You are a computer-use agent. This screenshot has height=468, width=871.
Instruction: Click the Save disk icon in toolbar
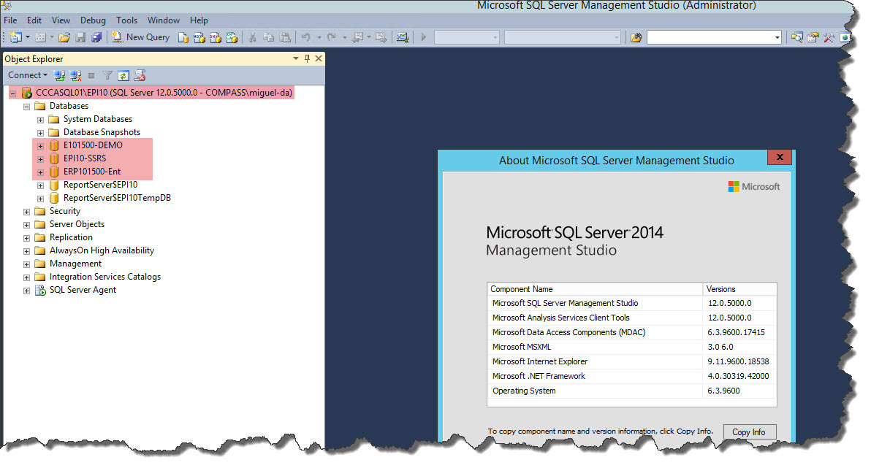point(80,37)
